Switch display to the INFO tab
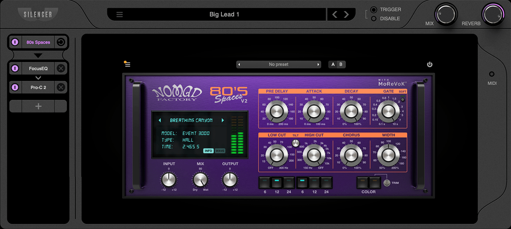This screenshot has height=229, width=511. pyautogui.click(x=208, y=151)
